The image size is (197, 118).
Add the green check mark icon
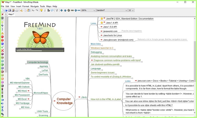pos(2,47)
